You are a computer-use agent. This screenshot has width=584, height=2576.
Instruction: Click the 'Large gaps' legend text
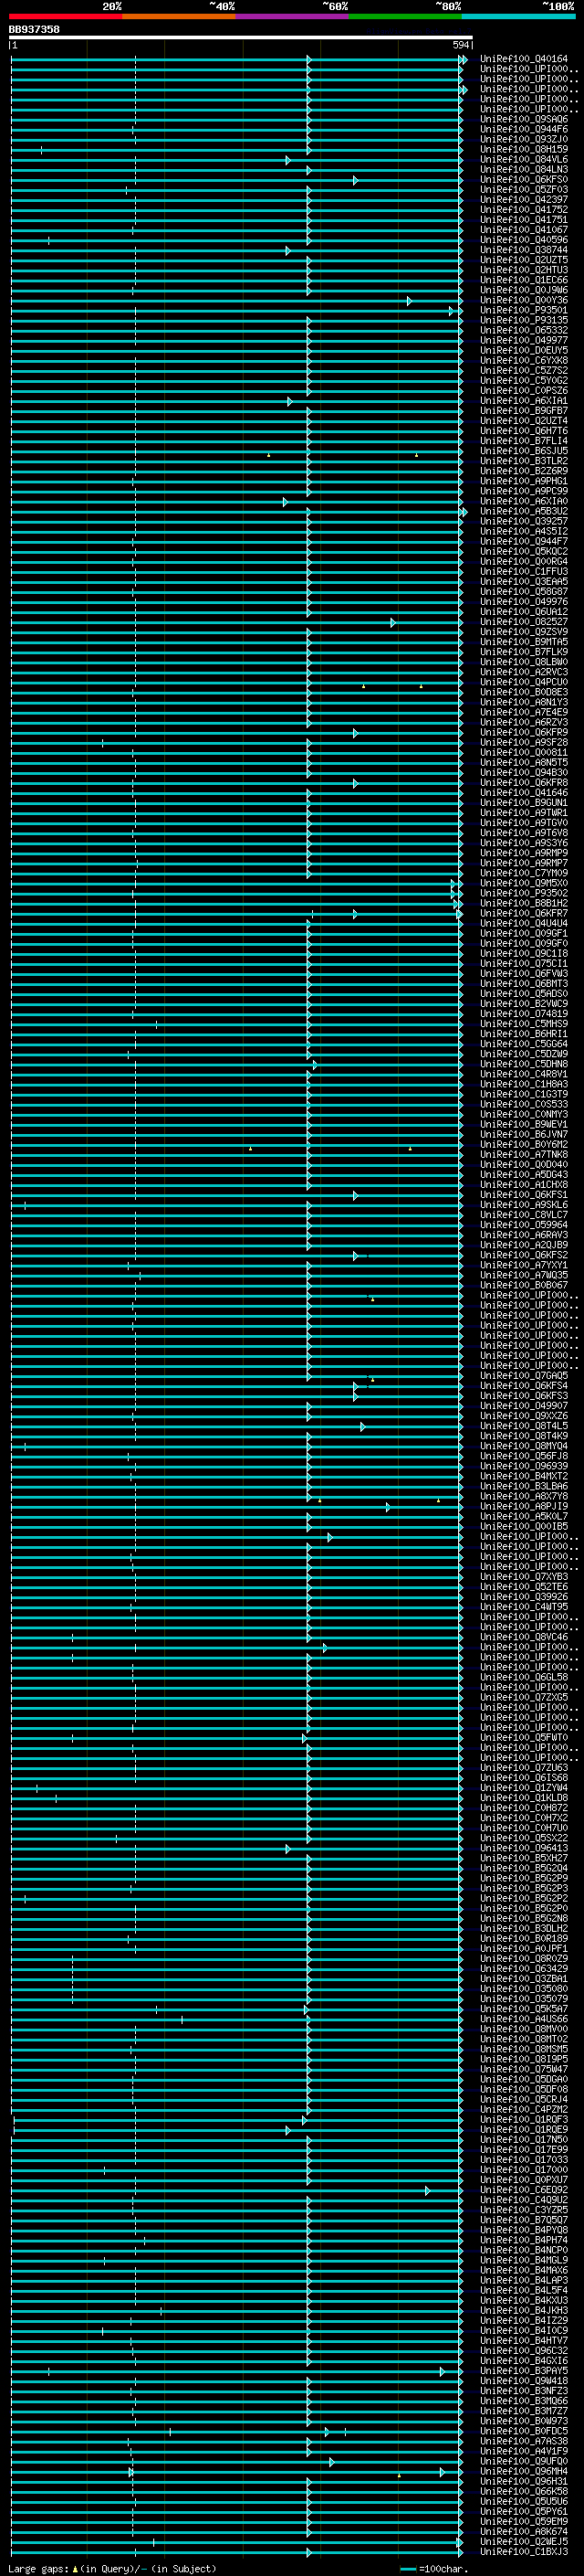pos(38,2569)
